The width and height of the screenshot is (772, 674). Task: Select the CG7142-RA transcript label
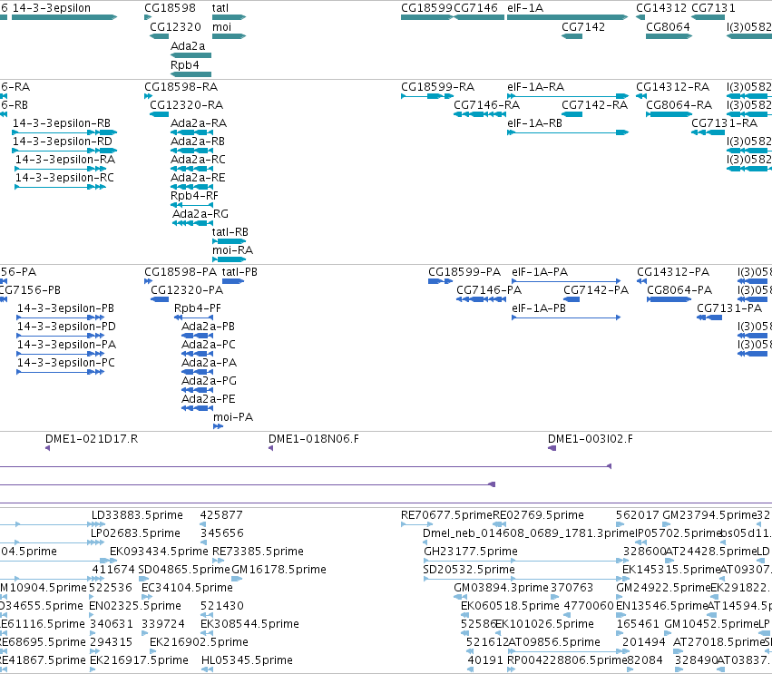pyautogui.click(x=595, y=105)
